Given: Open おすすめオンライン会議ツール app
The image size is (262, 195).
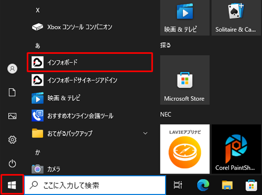Looking at the screenshot, I should 90,116.
